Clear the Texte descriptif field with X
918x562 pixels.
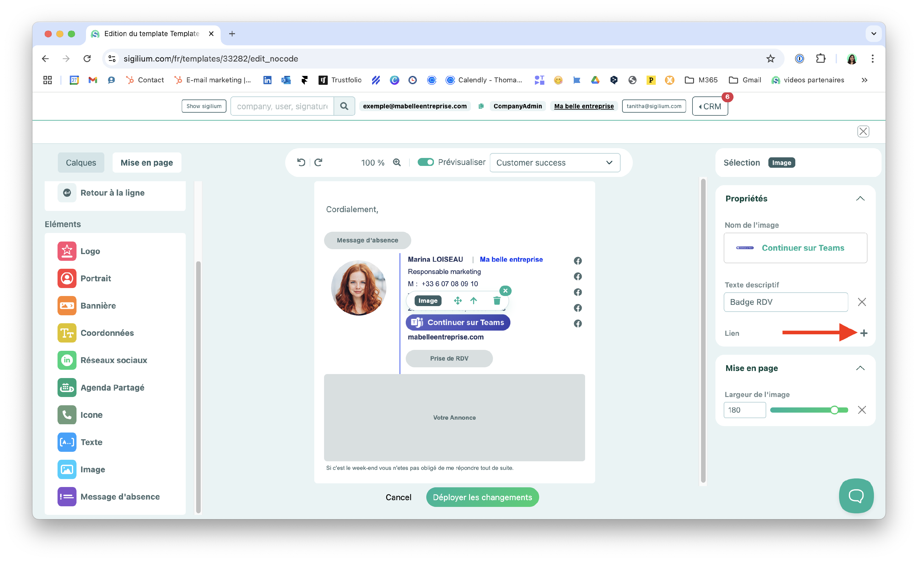click(862, 302)
